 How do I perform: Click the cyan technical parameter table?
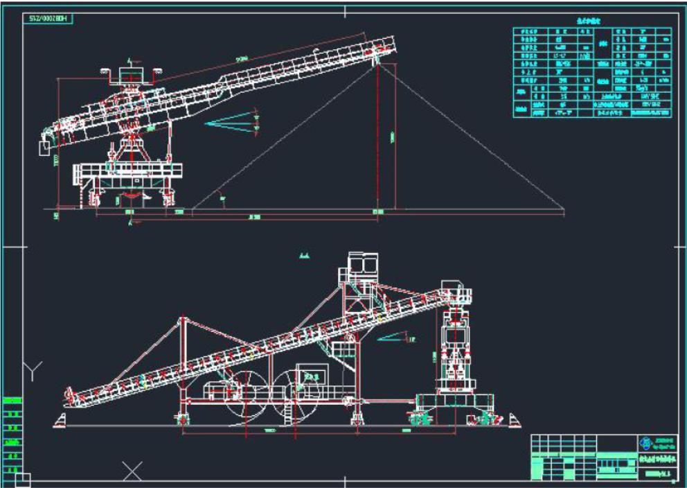point(591,73)
